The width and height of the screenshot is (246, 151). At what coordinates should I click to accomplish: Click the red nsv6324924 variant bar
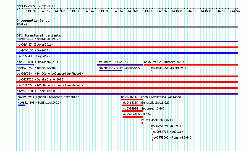click(132, 111)
